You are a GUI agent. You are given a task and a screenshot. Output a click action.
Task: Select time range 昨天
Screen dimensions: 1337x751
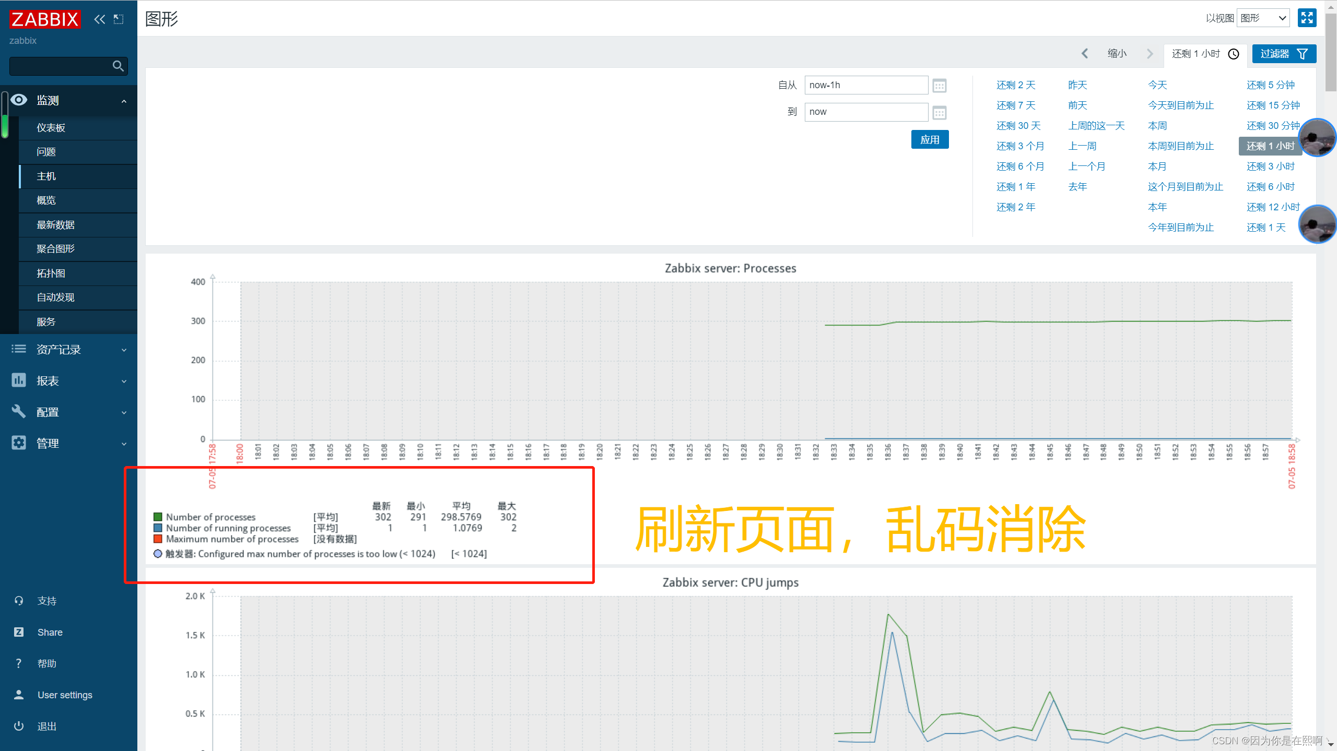click(1077, 85)
